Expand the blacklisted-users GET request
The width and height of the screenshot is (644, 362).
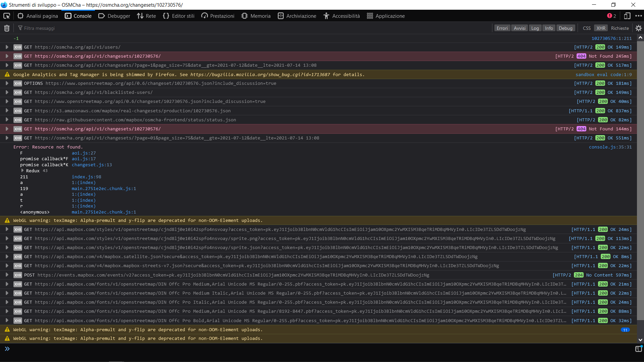click(x=7, y=92)
